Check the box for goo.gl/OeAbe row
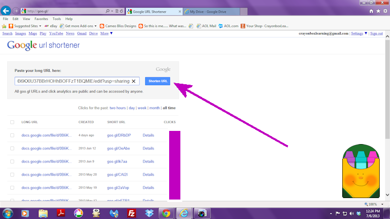This screenshot has width=390, height=219. coord(12,148)
